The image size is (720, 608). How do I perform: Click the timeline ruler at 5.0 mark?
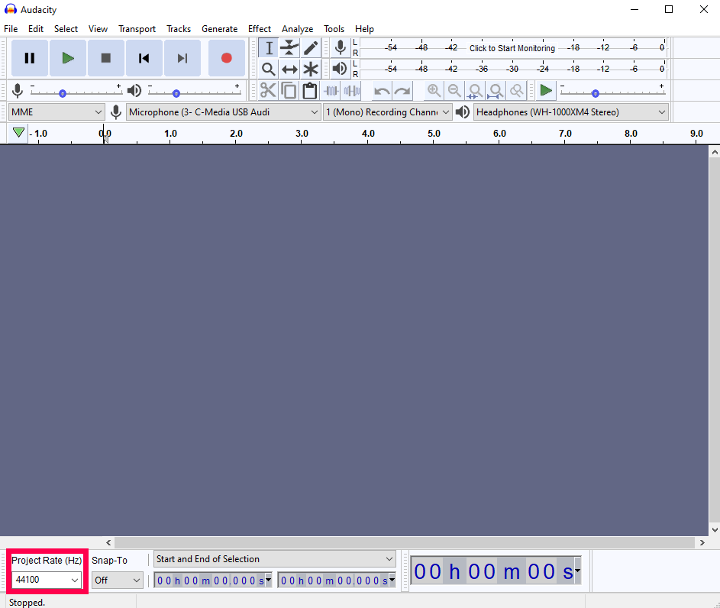434,134
